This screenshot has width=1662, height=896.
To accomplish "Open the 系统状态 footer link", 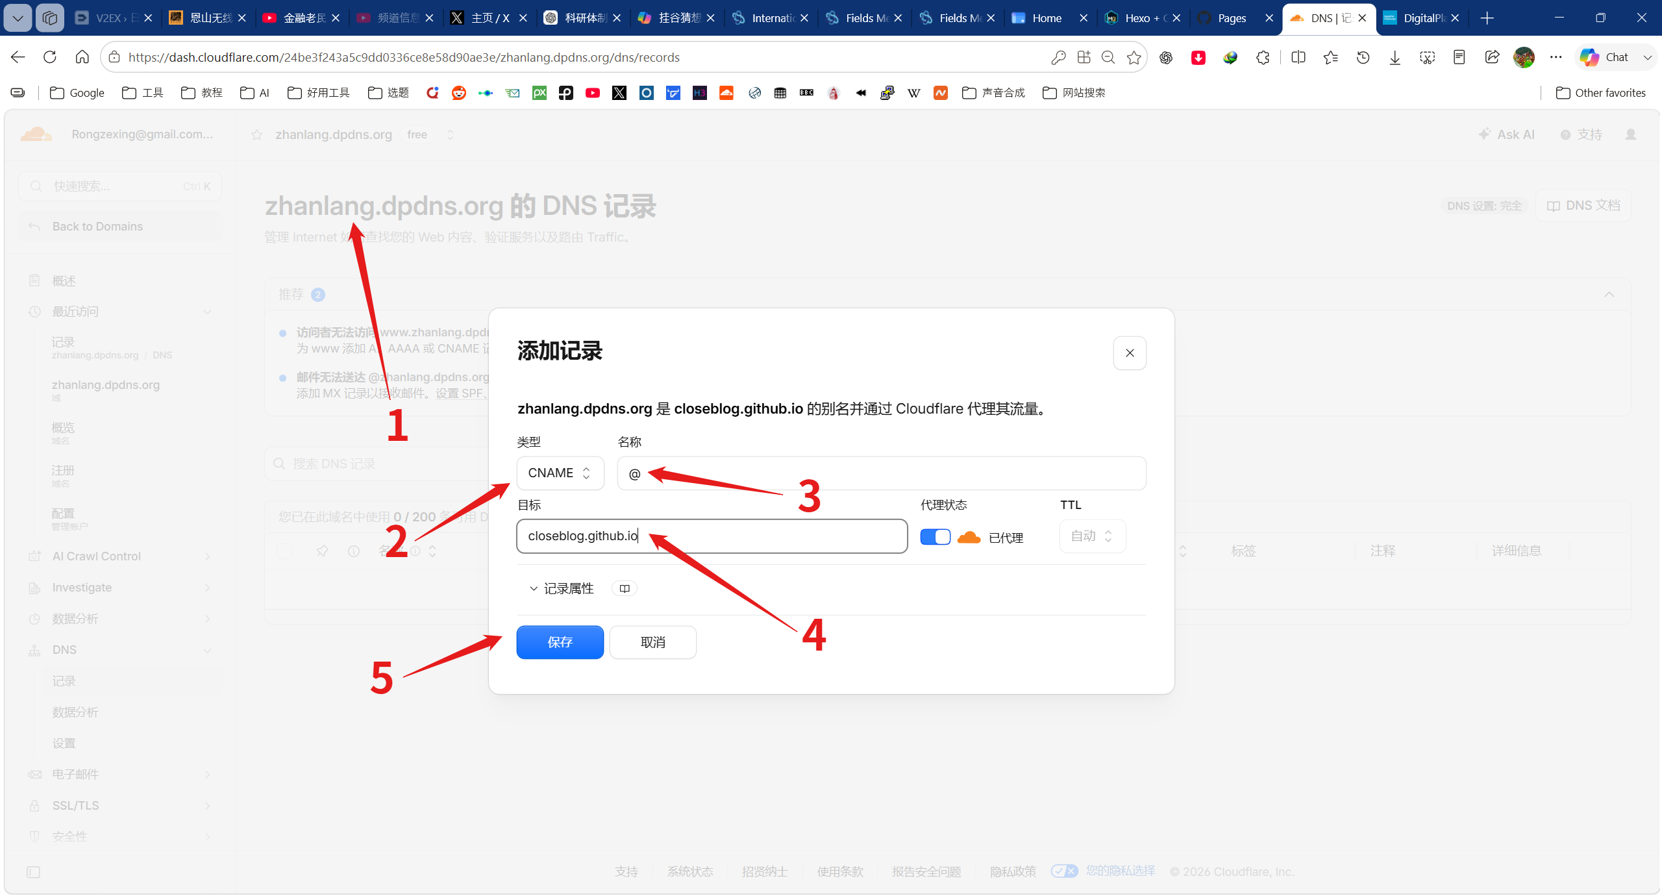I will (690, 871).
